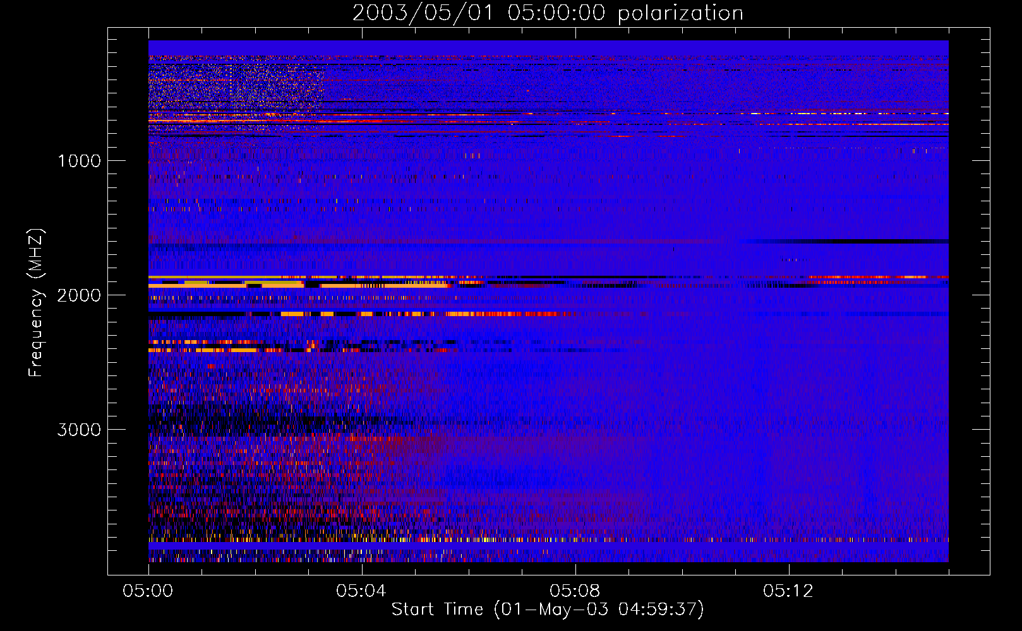
Task: Click the 'Frequency (MHZ)' y-axis label
Action: click(35, 303)
